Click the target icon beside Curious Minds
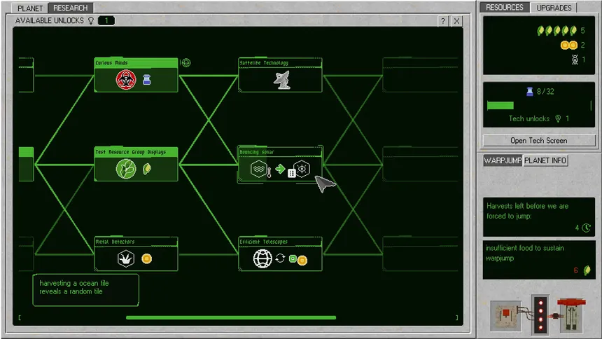The height and width of the screenshot is (339, 602). (x=185, y=62)
